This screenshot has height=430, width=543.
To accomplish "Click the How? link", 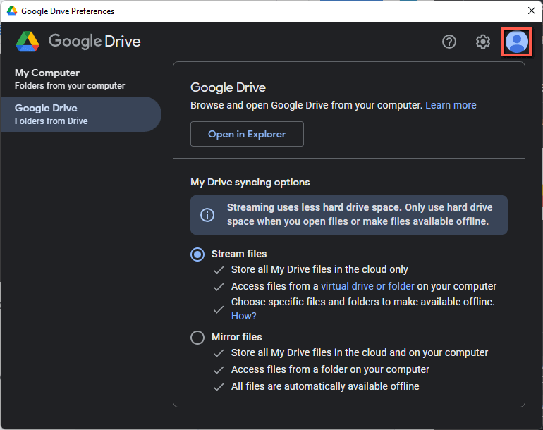I will (243, 316).
